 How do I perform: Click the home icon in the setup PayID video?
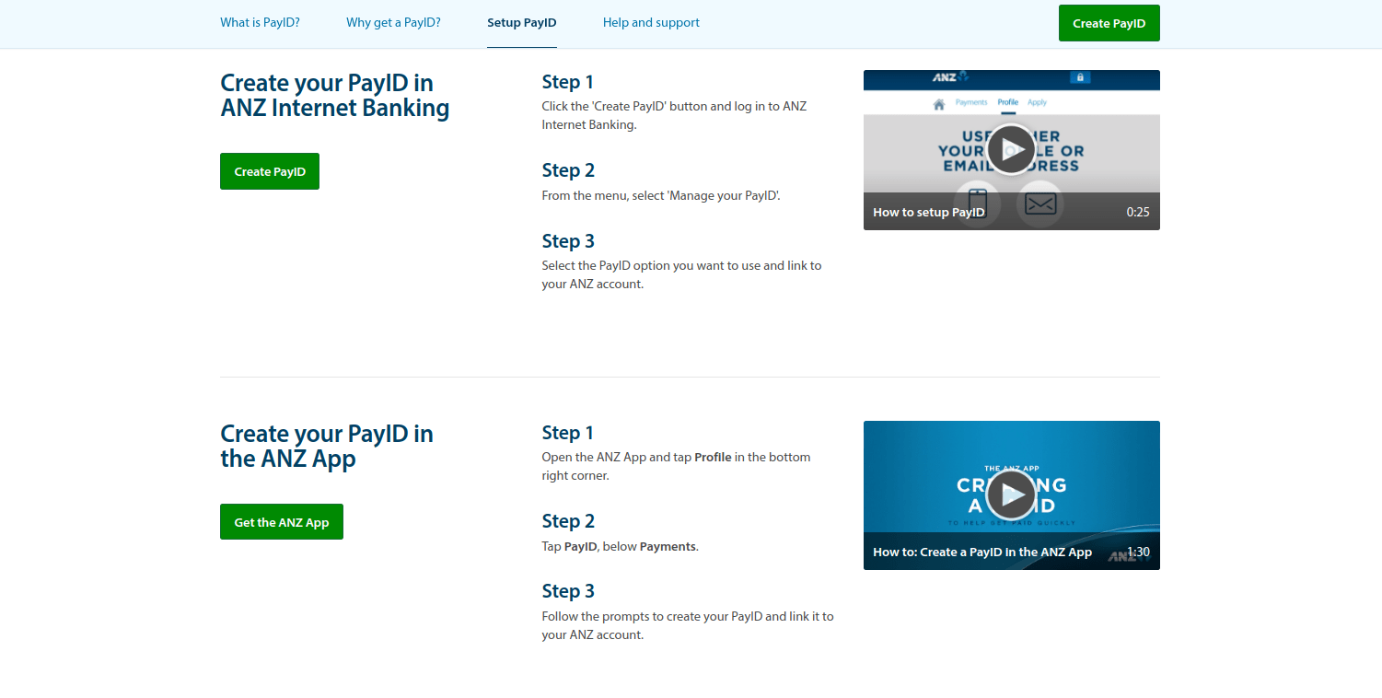(939, 104)
